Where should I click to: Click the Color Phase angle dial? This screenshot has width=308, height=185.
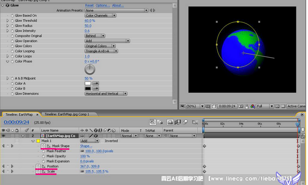(90, 70)
